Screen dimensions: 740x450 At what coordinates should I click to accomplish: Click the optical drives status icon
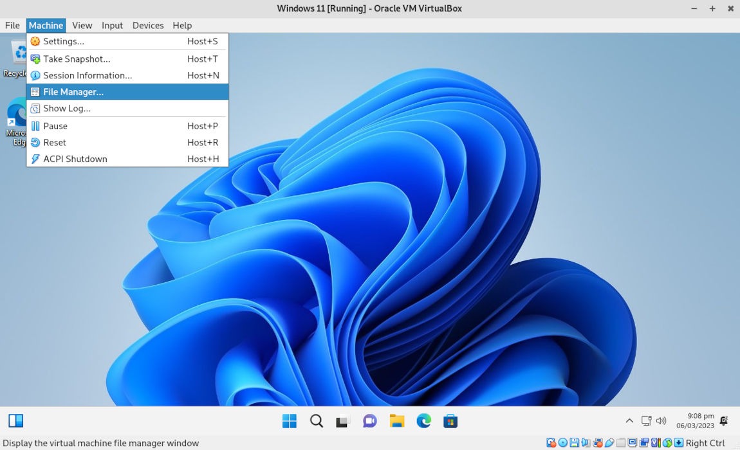click(562, 442)
